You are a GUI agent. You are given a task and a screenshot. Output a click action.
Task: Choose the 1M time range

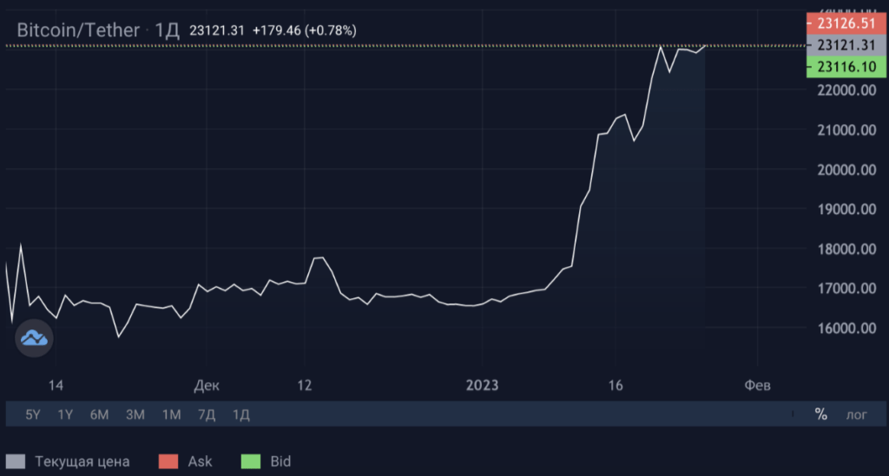coord(171,414)
